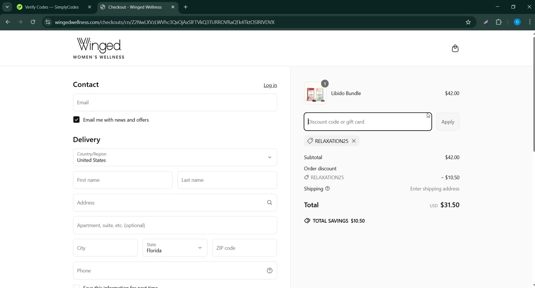Image resolution: width=535 pixels, height=288 pixels.
Task: Focus the Apartment, suite field
Action: pos(175,225)
